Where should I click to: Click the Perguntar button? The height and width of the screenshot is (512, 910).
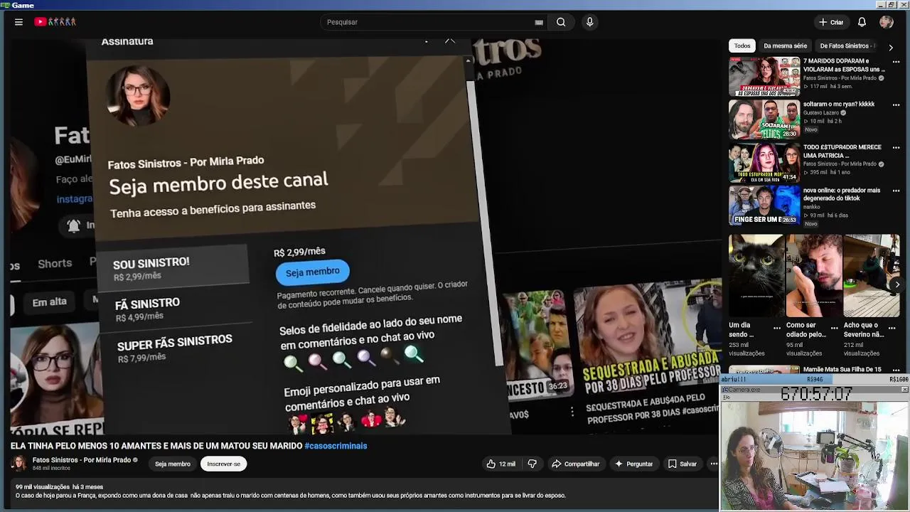[x=633, y=464]
